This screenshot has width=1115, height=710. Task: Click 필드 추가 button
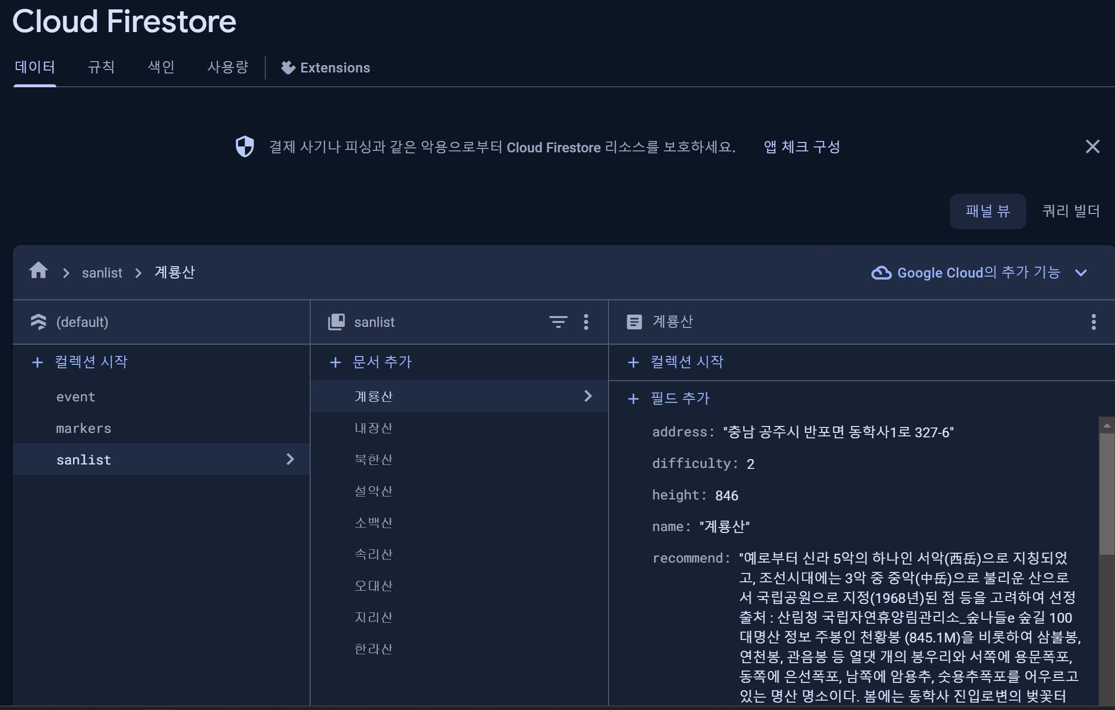(680, 398)
